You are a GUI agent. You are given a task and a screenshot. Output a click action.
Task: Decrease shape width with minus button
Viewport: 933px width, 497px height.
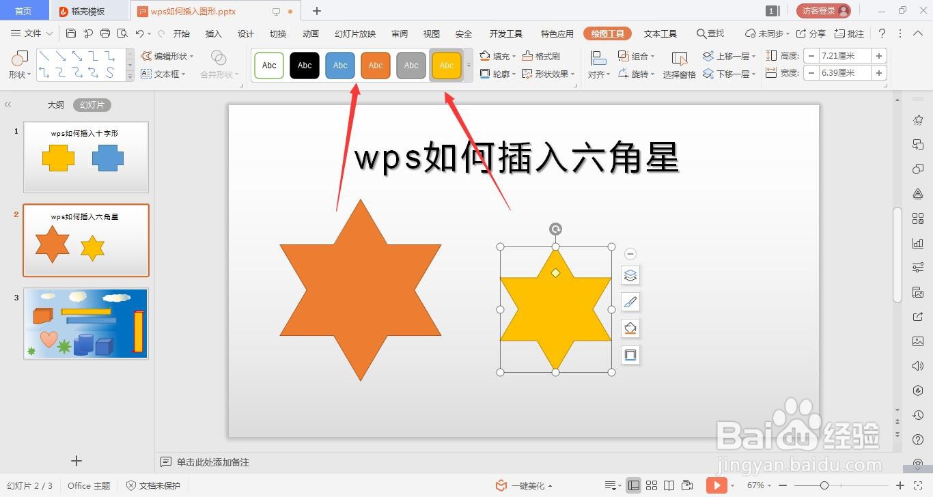pos(811,73)
